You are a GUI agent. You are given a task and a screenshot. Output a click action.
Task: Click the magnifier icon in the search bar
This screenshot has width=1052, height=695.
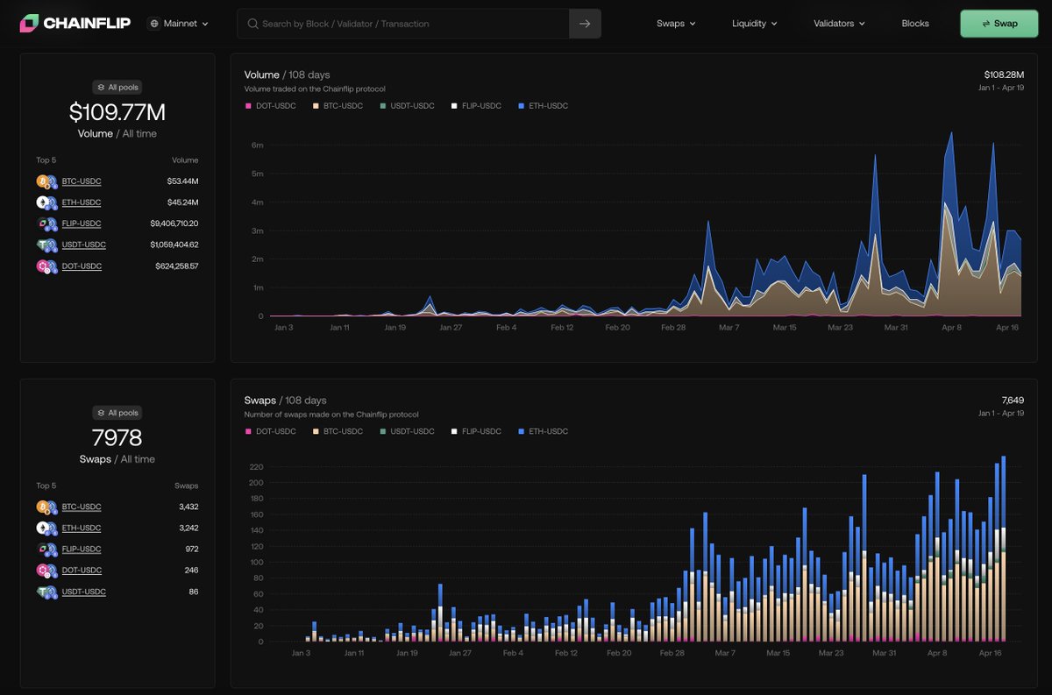pyautogui.click(x=252, y=24)
